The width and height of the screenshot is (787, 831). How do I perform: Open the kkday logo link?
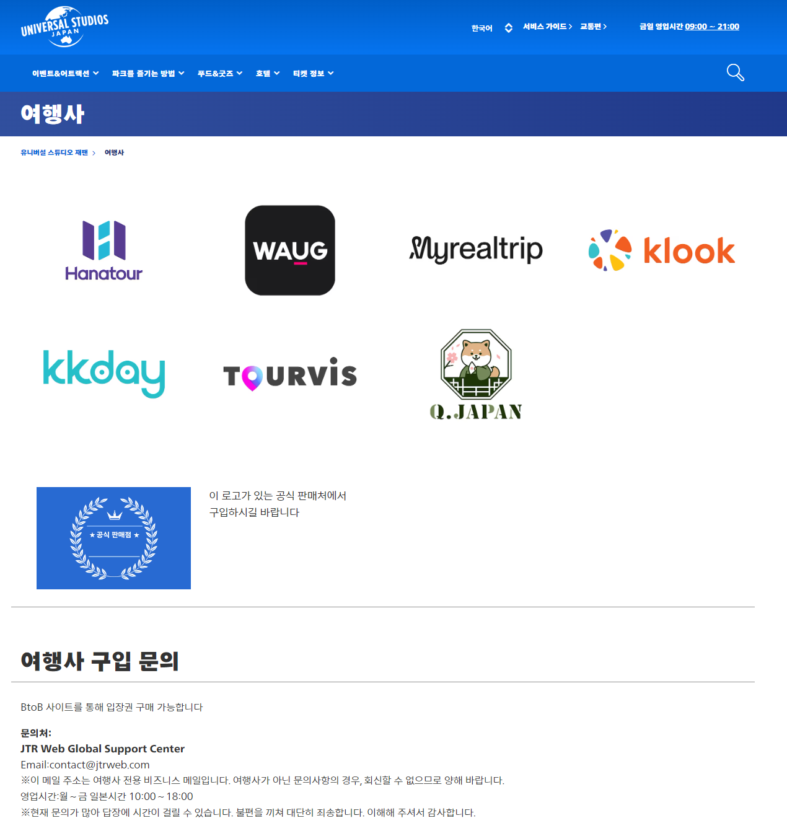[104, 374]
